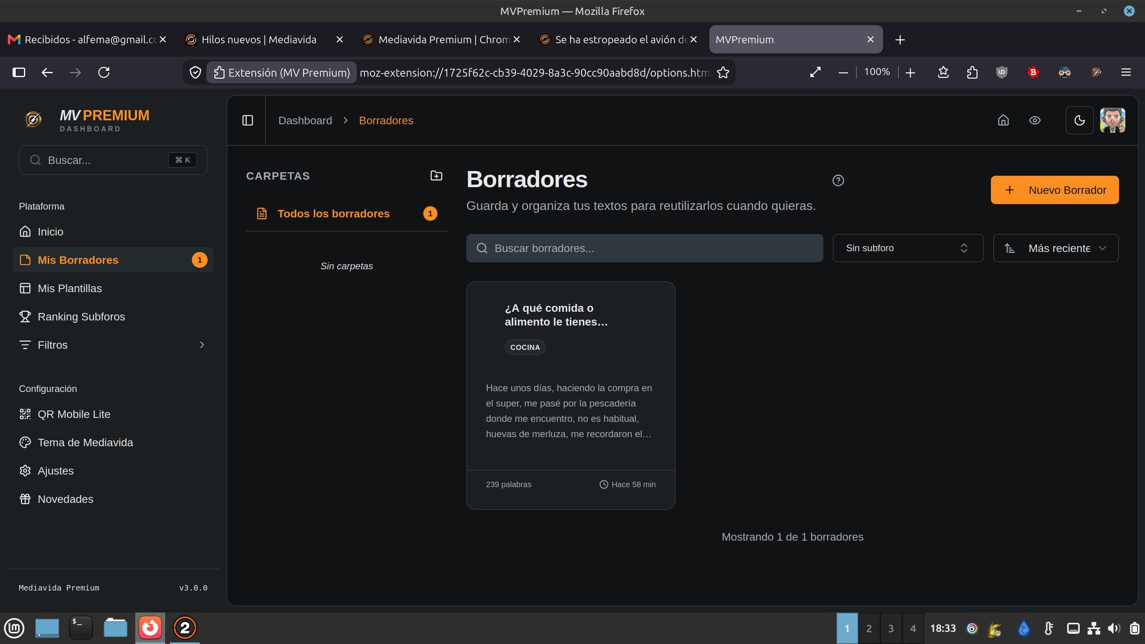Open the Más reciente sort dropdown

click(x=1056, y=248)
